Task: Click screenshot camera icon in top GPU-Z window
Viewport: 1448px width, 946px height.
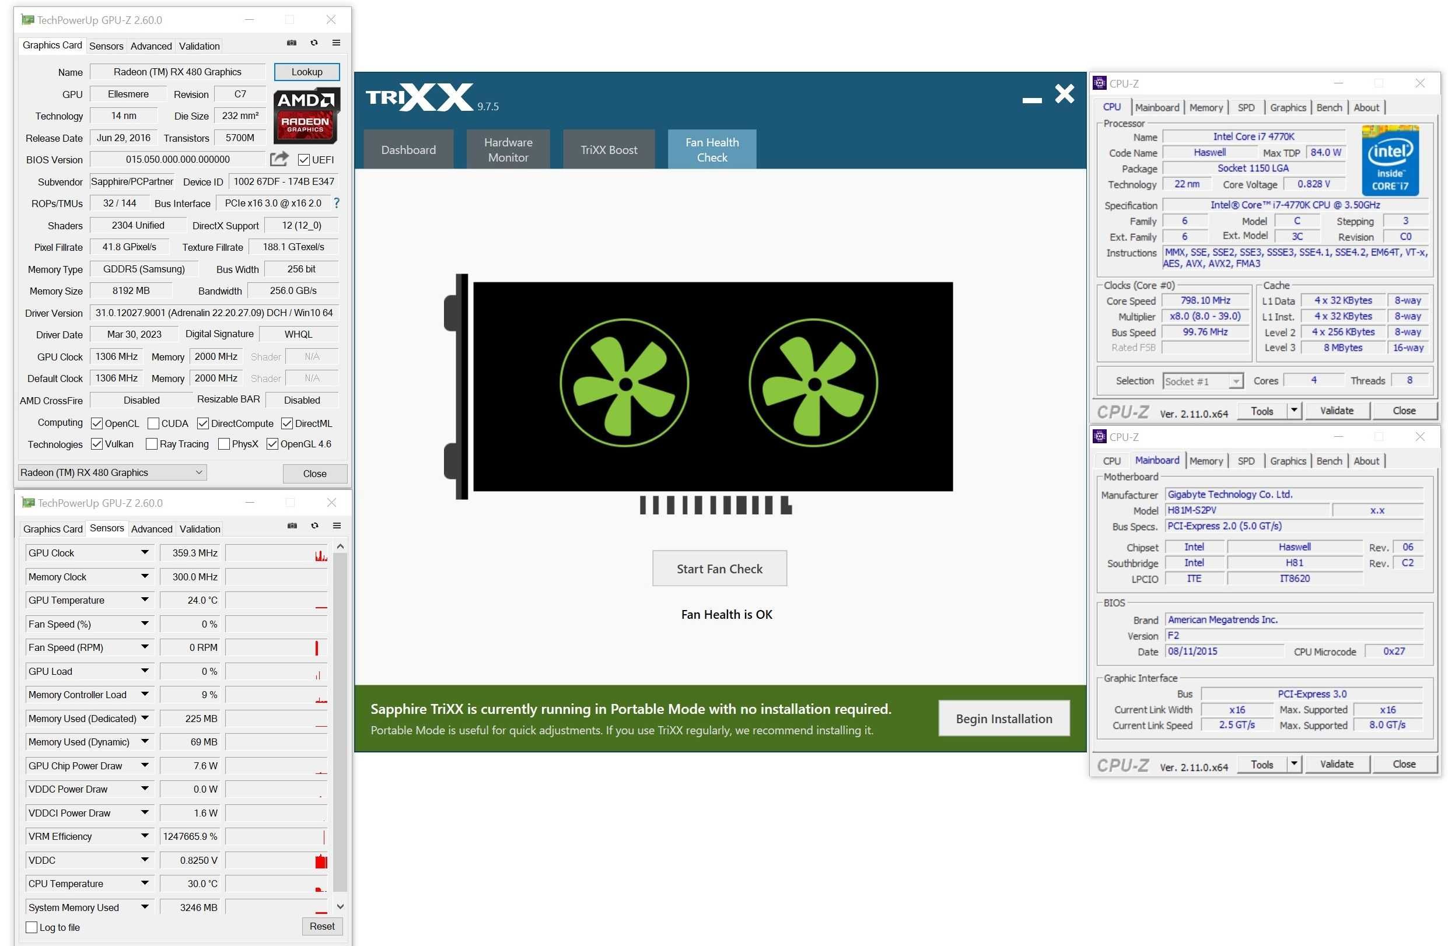Action: 292,43
